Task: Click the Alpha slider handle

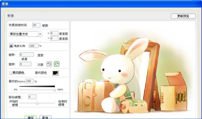Action: click(55, 90)
